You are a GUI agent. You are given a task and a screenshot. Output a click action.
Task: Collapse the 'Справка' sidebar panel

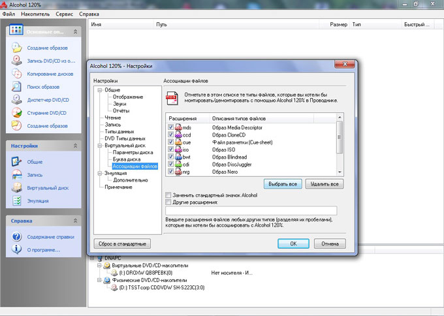tap(75, 221)
